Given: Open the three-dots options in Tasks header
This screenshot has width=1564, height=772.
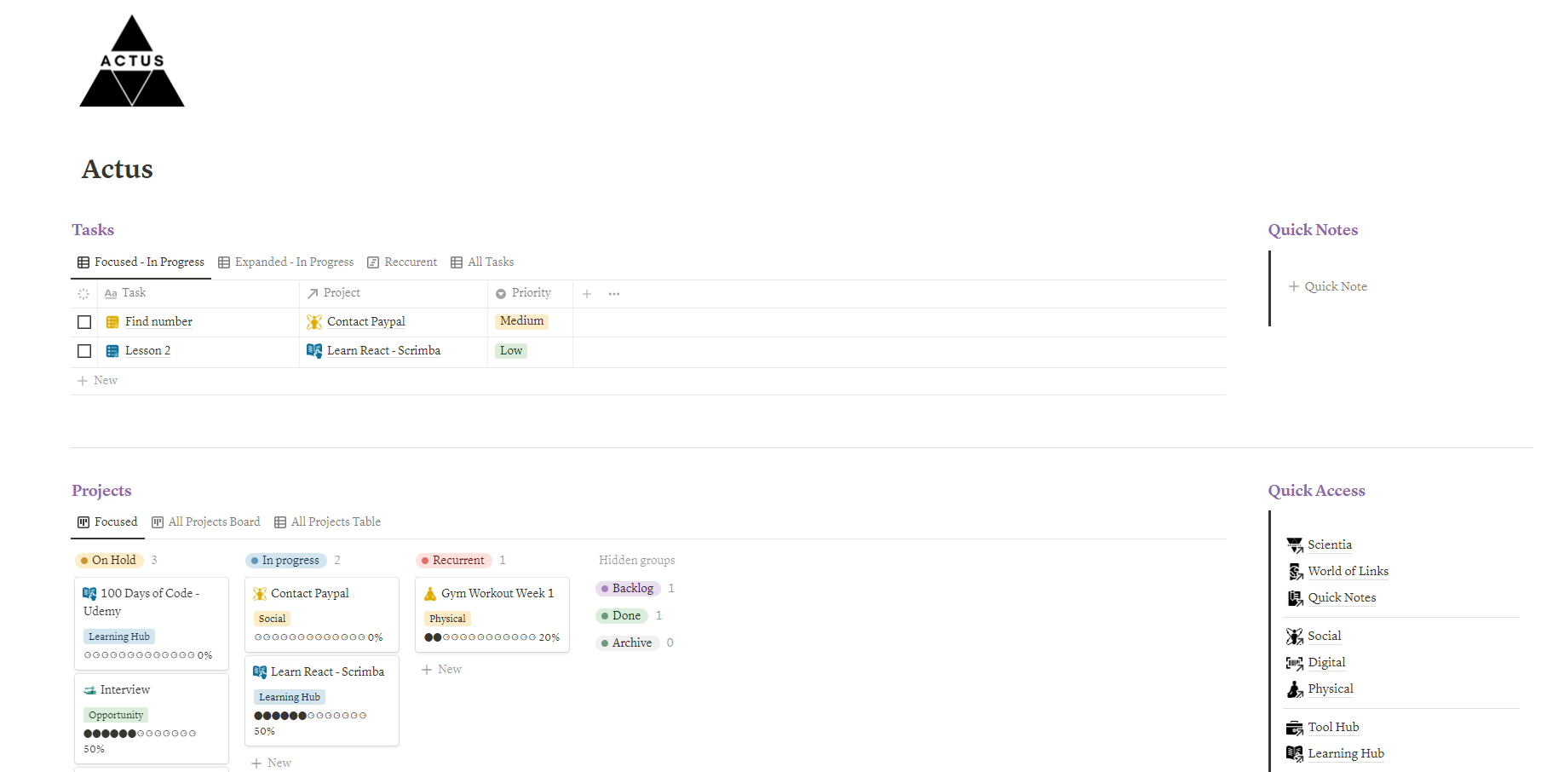Looking at the screenshot, I should pyautogui.click(x=614, y=294).
